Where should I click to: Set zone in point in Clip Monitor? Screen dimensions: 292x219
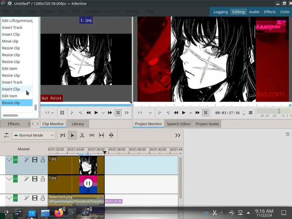72,113
